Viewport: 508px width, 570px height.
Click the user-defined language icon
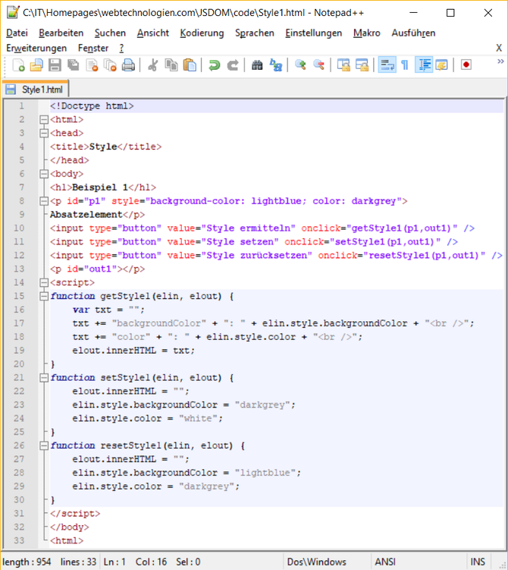441,65
